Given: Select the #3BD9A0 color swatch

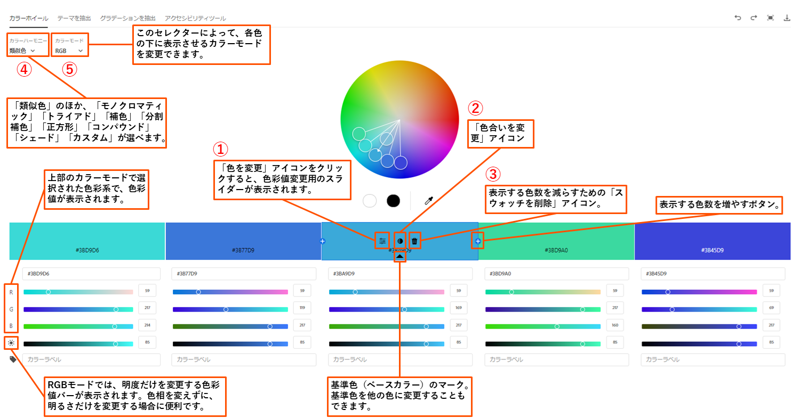Looking at the screenshot, I should [556, 241].
